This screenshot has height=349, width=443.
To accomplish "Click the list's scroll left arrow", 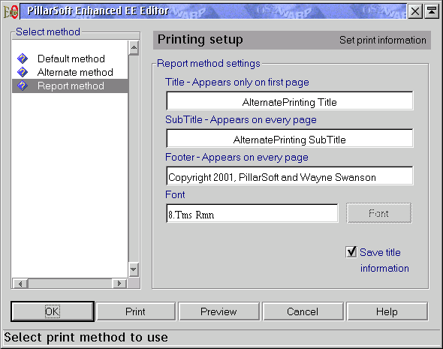I will pyautogui.click(x=20, y=283).
